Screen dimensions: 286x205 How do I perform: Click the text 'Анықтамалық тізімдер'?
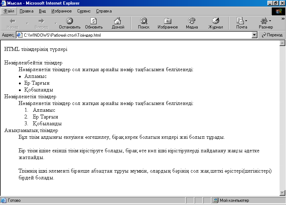coord(31,130)
